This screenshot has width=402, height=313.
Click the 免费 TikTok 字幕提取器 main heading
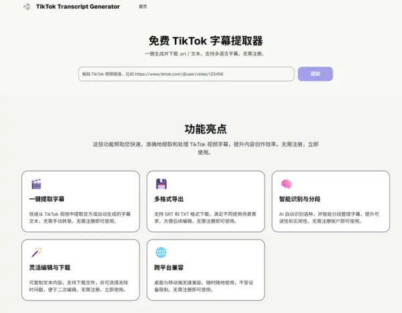coord(206,41)
